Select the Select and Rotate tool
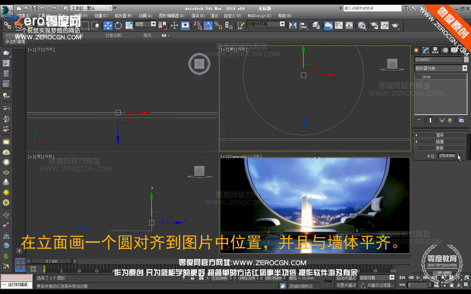The height and width of the screenshot is (294, 471). click(118, 25)
